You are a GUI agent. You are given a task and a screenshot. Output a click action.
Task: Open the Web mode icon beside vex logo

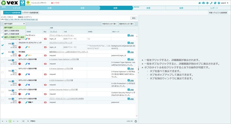[x=23, y=3]
